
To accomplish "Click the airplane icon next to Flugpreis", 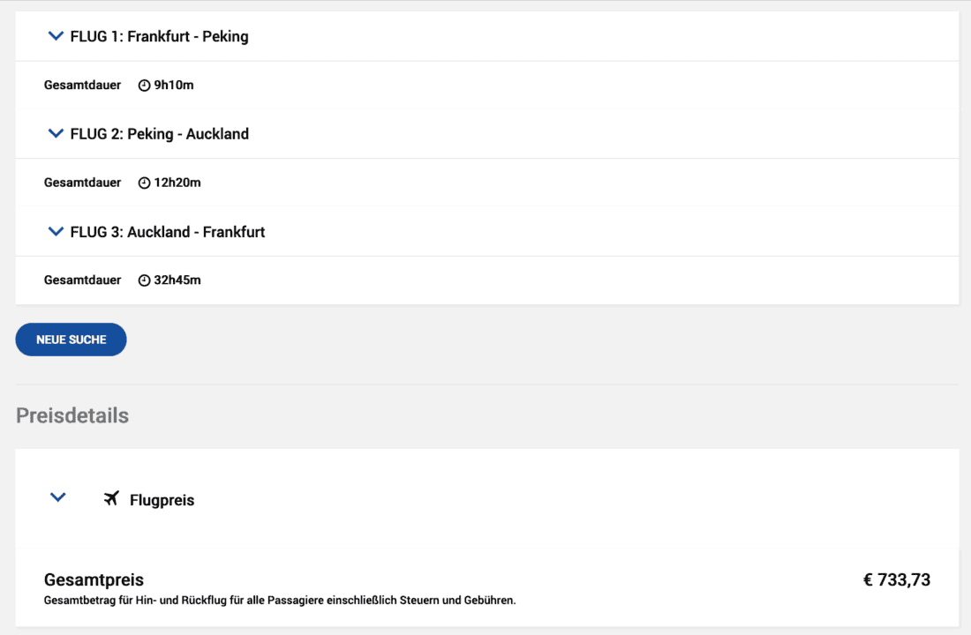I will point(111,499).
